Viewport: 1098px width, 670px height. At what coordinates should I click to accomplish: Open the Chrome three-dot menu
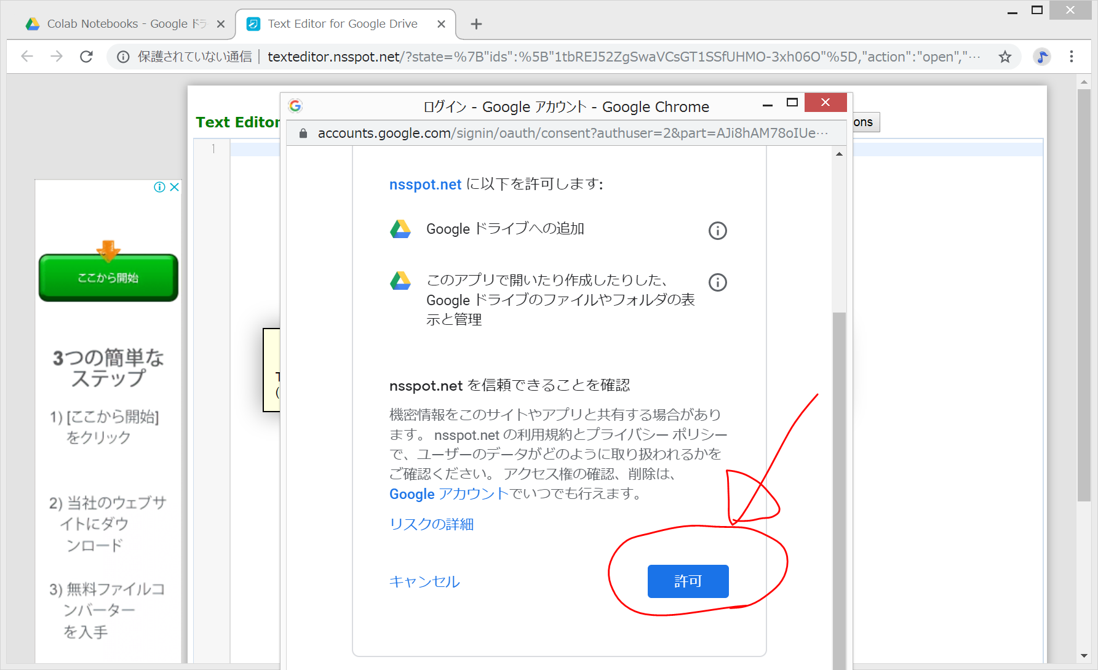pos(1072,57)
